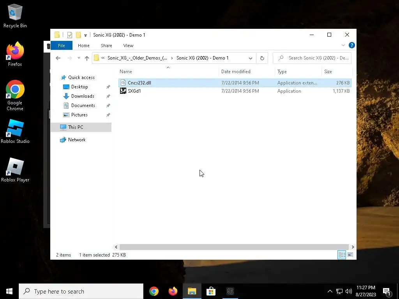Show hidden breadcrumb path chevrons
399x299 pixels.
click(103, 58)
